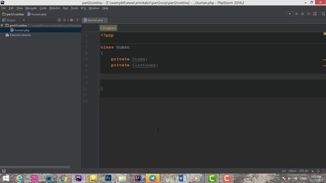Click the collapse all icon in Project panel
Screen dimensions: 326x183
[65, 20]
